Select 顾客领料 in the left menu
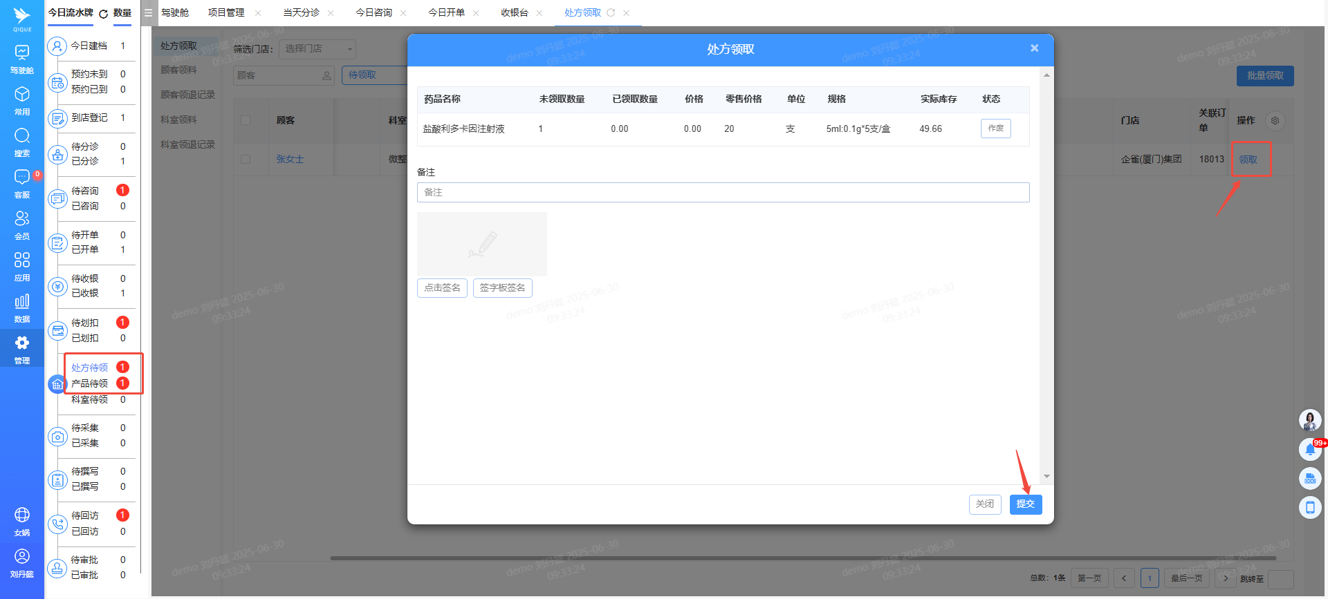Viewport: 1328px width, 599px height. (179, 70)
